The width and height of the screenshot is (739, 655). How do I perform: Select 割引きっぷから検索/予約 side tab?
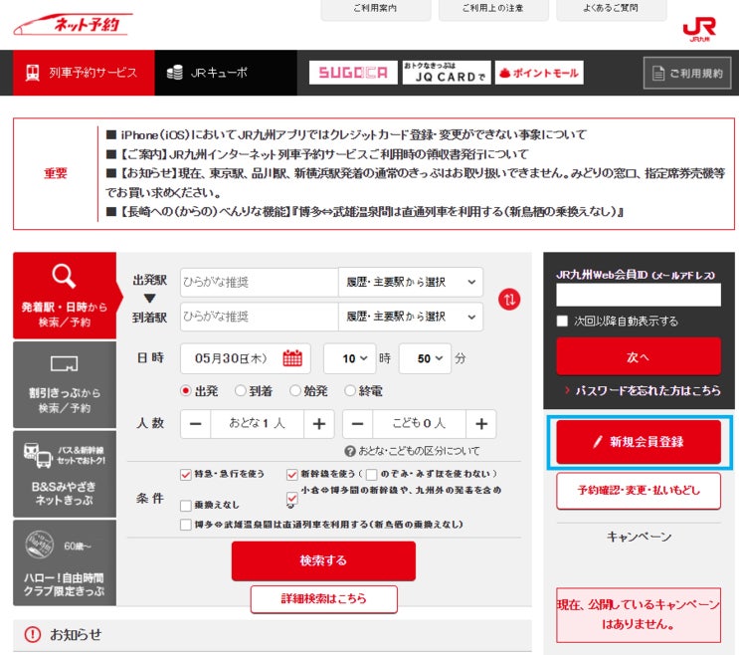(65, 385)
